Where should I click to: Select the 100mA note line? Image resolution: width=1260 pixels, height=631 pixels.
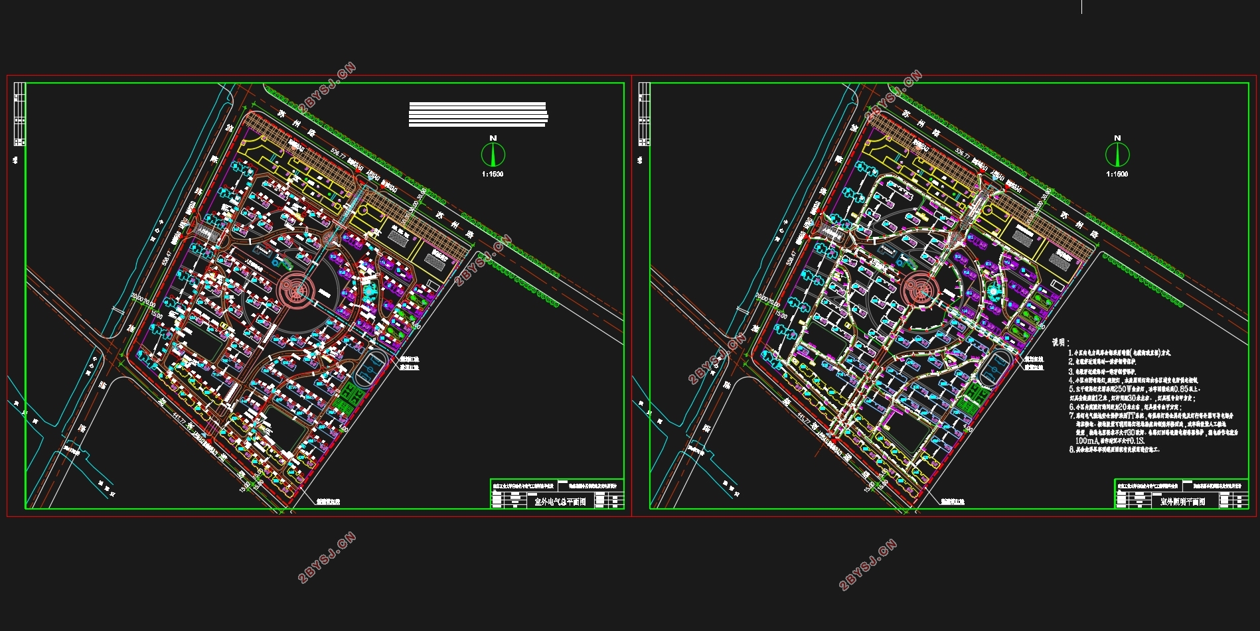coord(1110,441)
